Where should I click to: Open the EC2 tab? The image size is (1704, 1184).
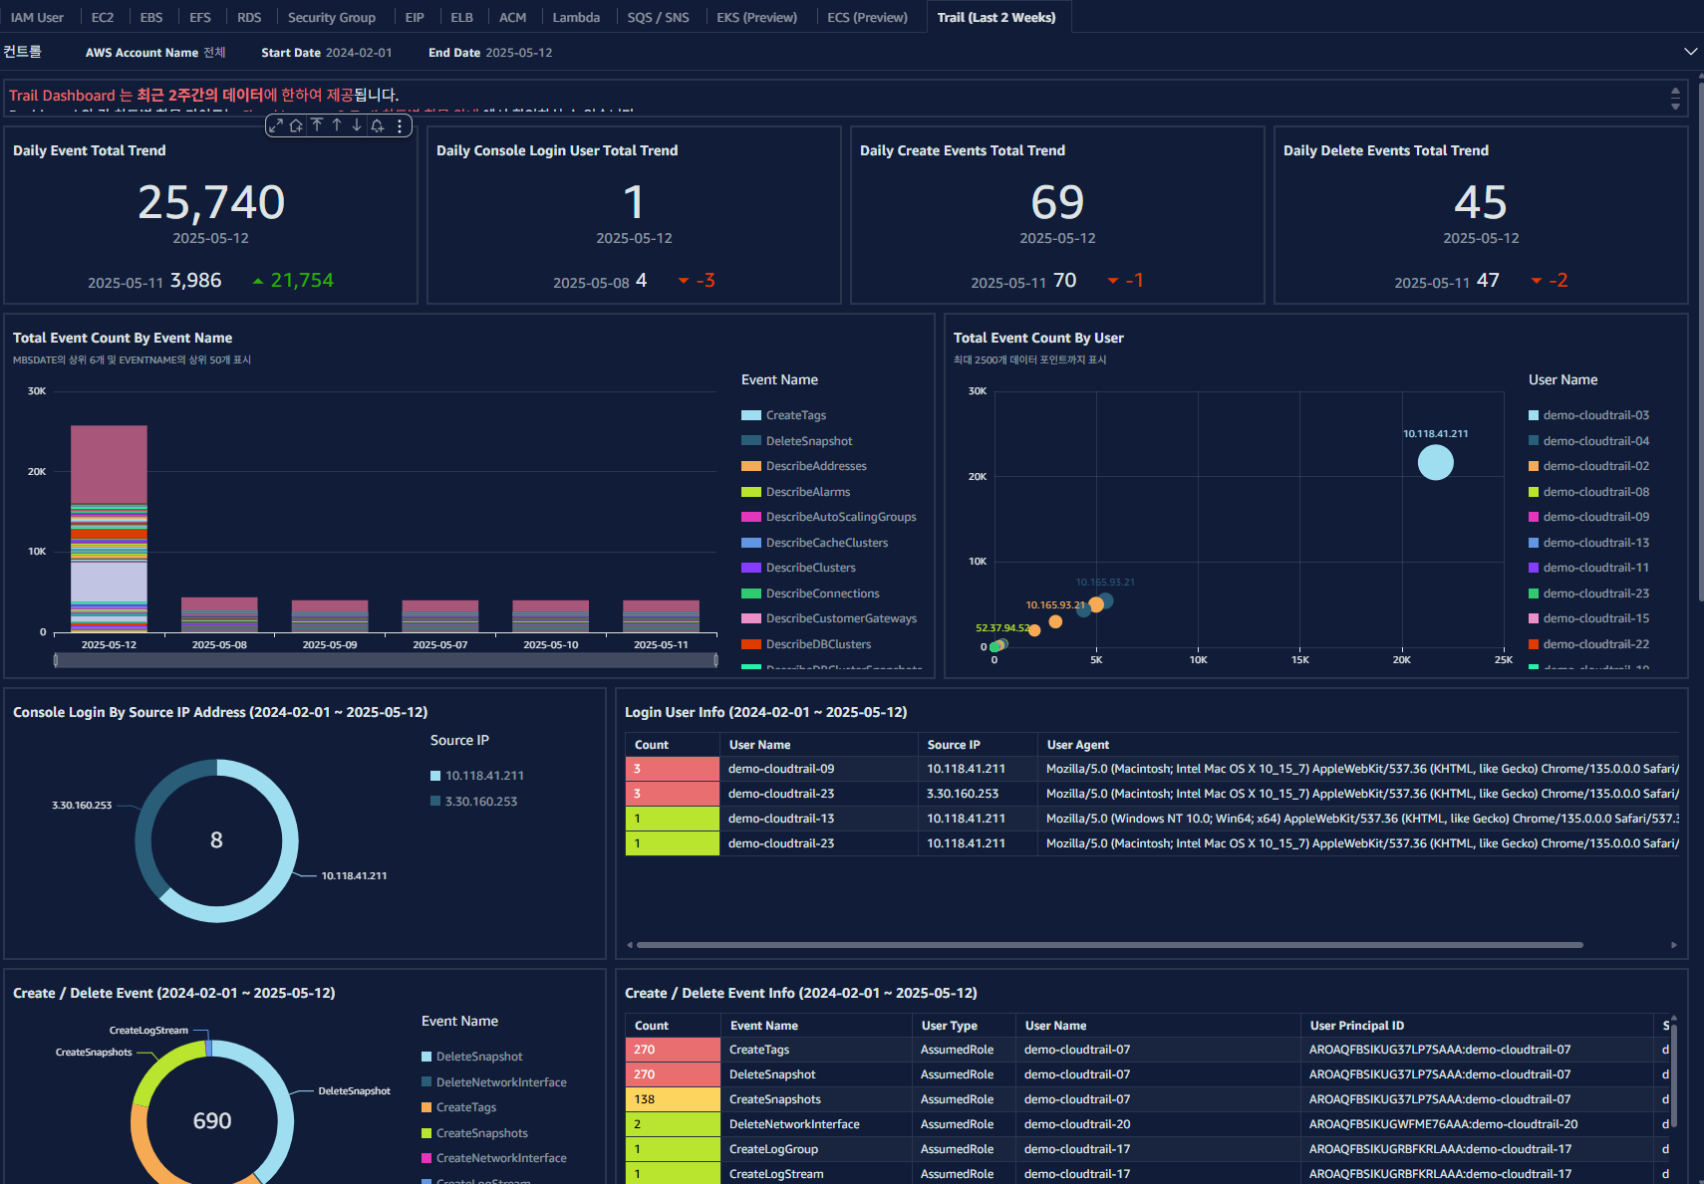coord(103,17)
